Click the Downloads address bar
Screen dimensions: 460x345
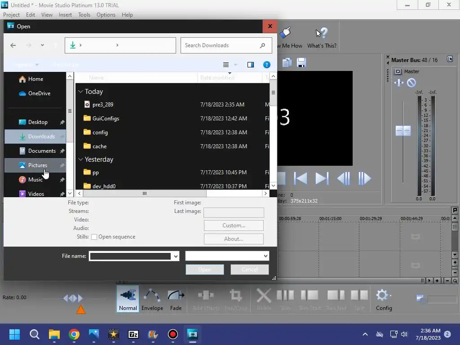point(120,45)
